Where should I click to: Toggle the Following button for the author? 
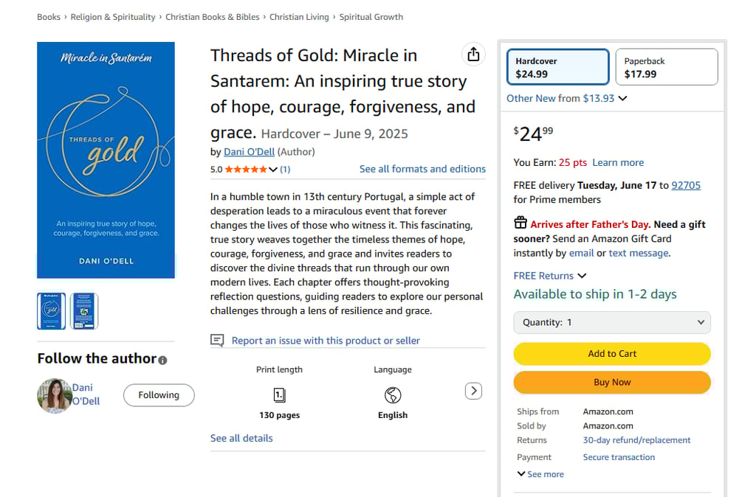pos(159,395)
